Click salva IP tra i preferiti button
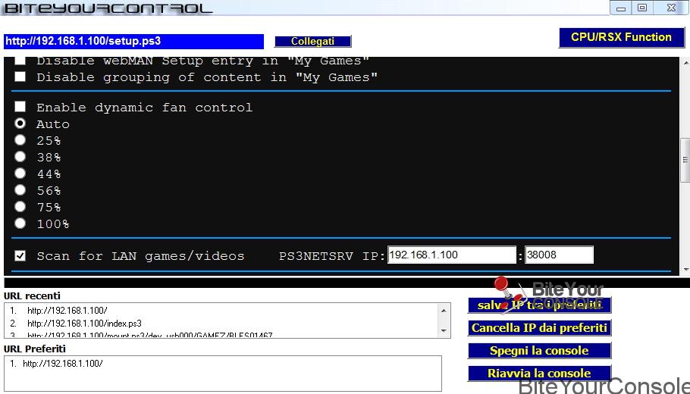 point(540,305)
